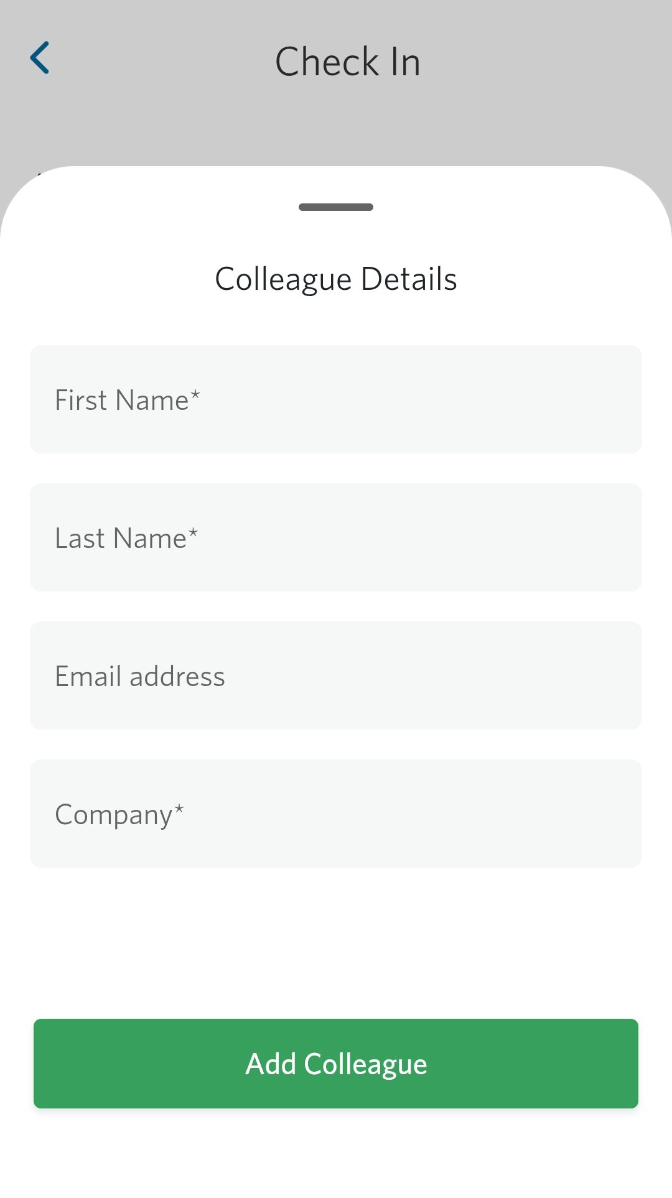Viewport: 672px width, 1198px height.
Task: Select the "Email address" placeholder text
Action: [140, 677]
